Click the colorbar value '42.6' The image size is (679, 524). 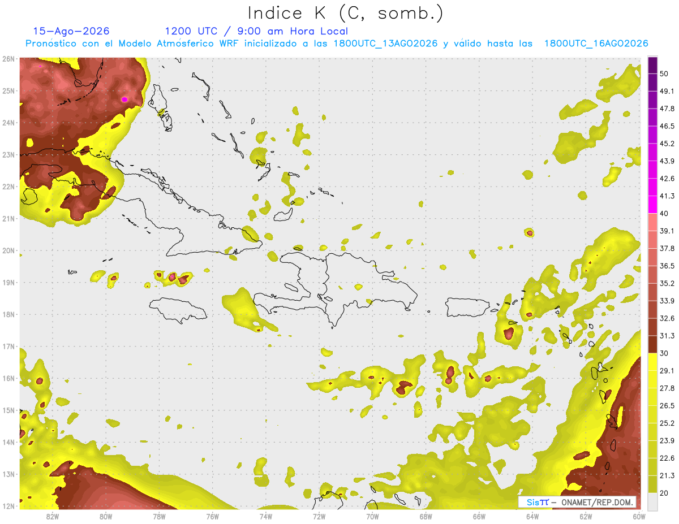tap(667, 179)
